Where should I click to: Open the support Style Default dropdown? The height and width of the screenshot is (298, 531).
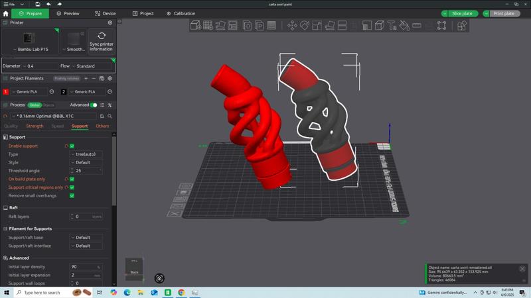pyautogui.click(x=86, y=162)
